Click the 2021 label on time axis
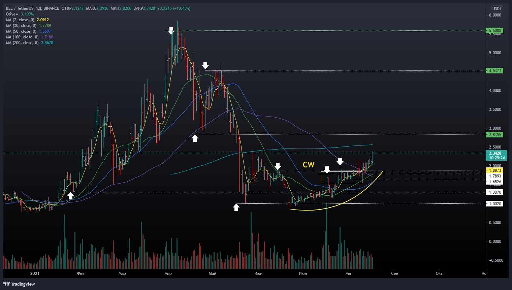This screenshot has height=290, width=512. (x=35, y=273)
